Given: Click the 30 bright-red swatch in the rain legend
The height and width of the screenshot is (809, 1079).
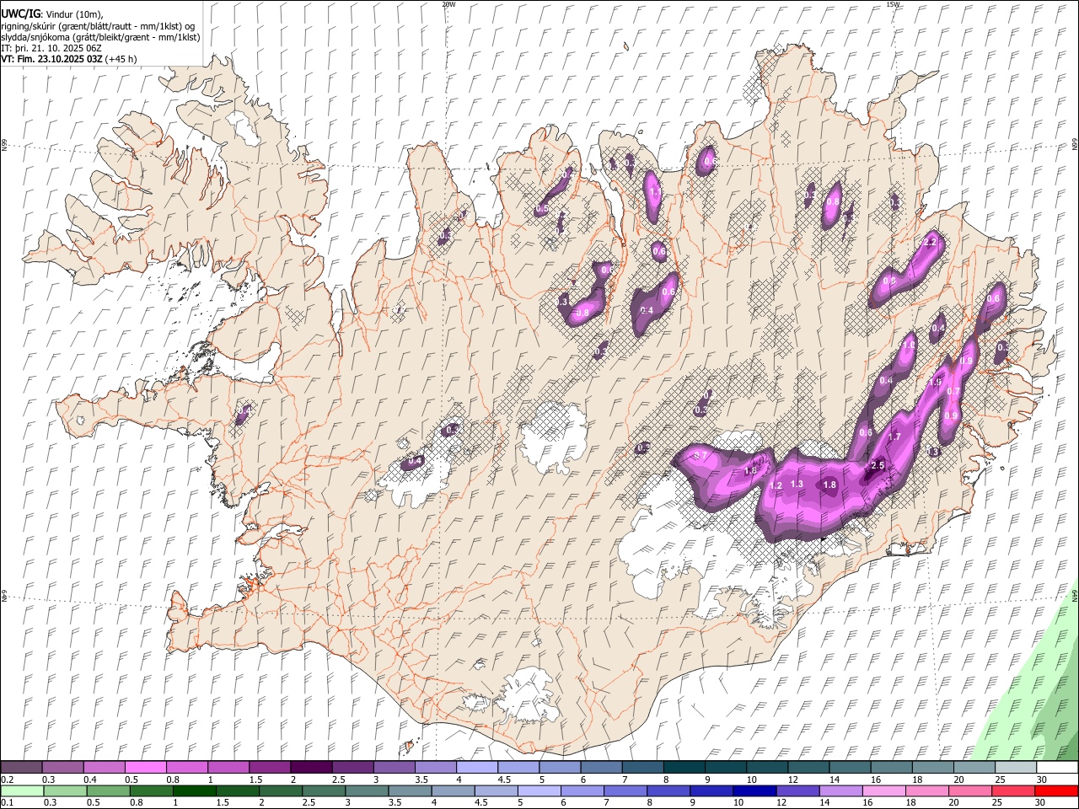Looking at the screenshot, I should point(1056,790).
